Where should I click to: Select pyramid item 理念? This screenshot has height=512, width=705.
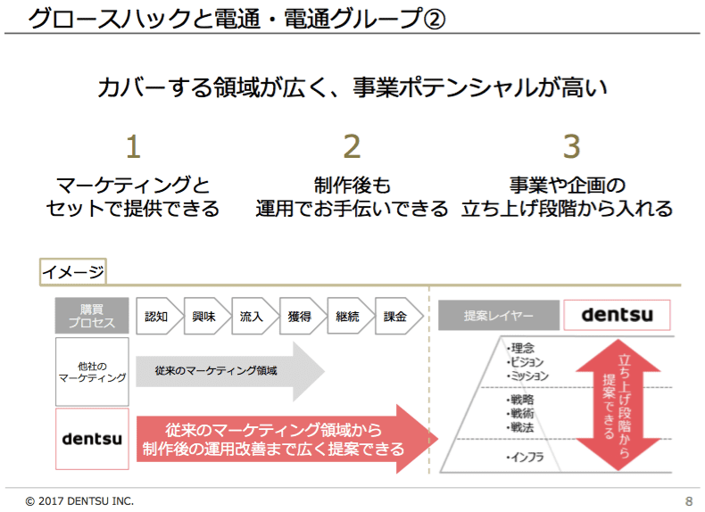520,349
